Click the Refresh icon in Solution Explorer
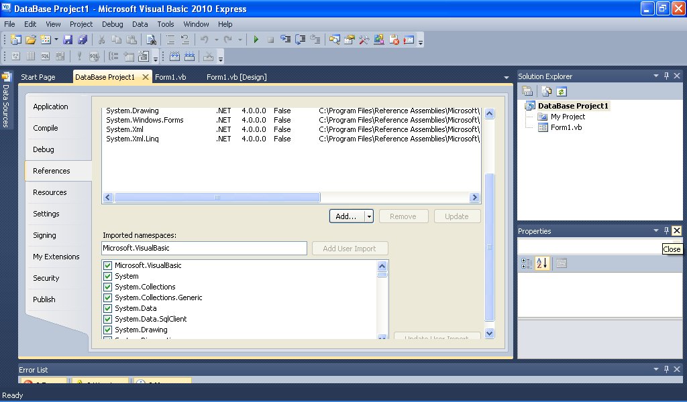The image size is (687, 402). [x=562, y=91]
